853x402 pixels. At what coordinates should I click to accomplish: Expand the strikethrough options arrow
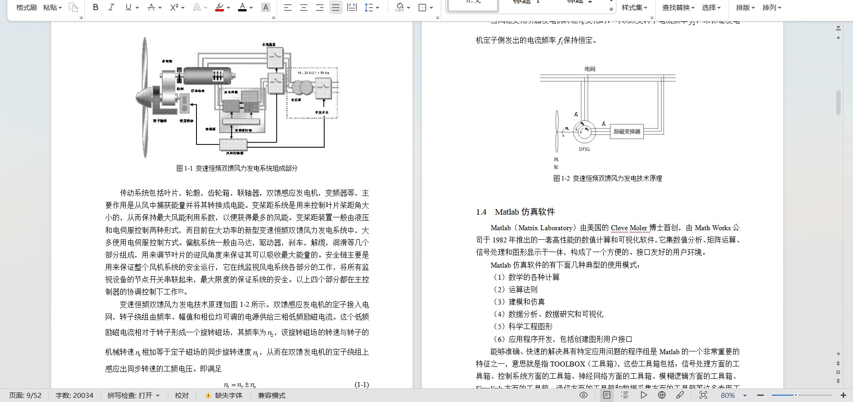pyautogui.click(x=160, y=7)
